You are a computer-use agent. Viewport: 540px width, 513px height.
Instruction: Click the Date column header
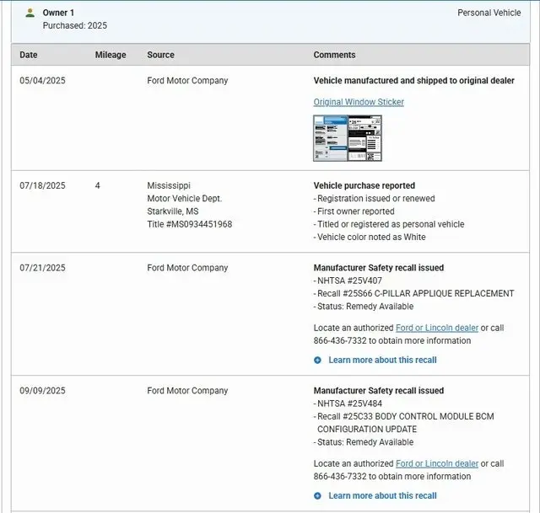point(29,55)
